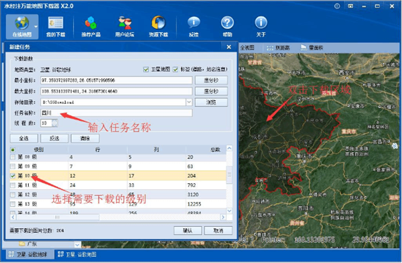
Task: Toggle the 卫星地图 checkbox
Action: [x=146, y=69]
